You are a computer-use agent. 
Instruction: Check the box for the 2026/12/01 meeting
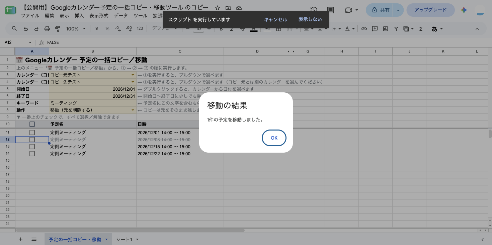pos(32,133)
